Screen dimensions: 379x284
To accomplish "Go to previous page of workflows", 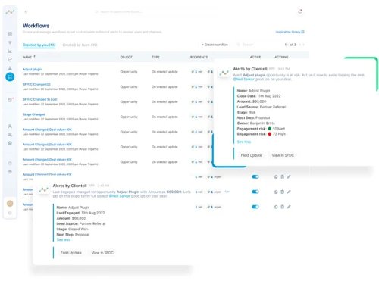I will coord(300,45).
